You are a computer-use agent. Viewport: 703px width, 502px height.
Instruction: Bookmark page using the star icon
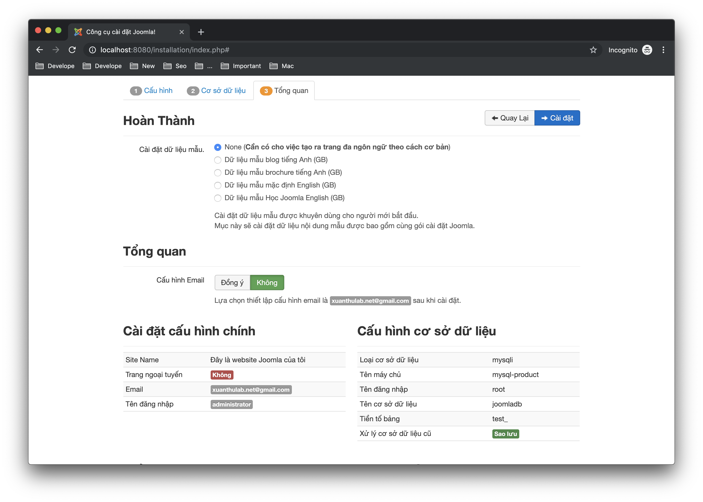(593, 50)
